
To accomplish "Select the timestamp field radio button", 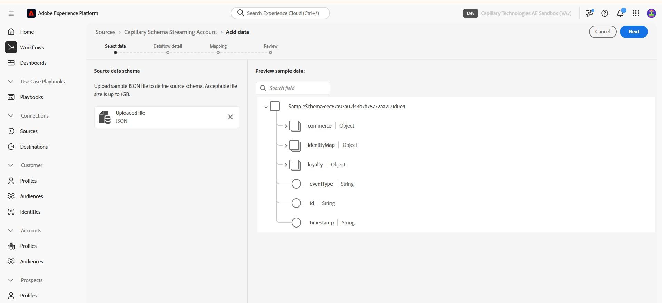I will pos(296,222).
